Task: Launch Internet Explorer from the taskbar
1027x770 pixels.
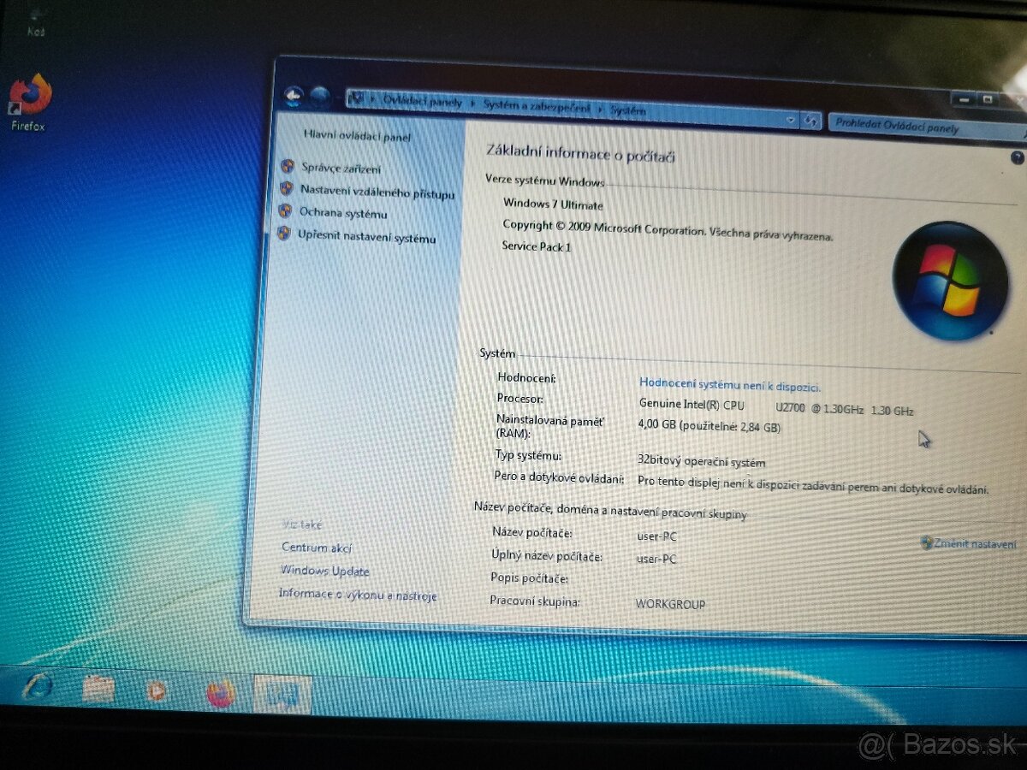Action: click(x=39, y=686)
